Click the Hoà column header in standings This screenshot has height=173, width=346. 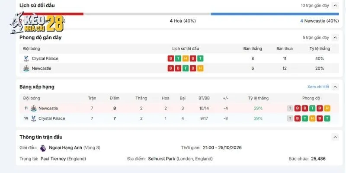click(x=166, y=98)
